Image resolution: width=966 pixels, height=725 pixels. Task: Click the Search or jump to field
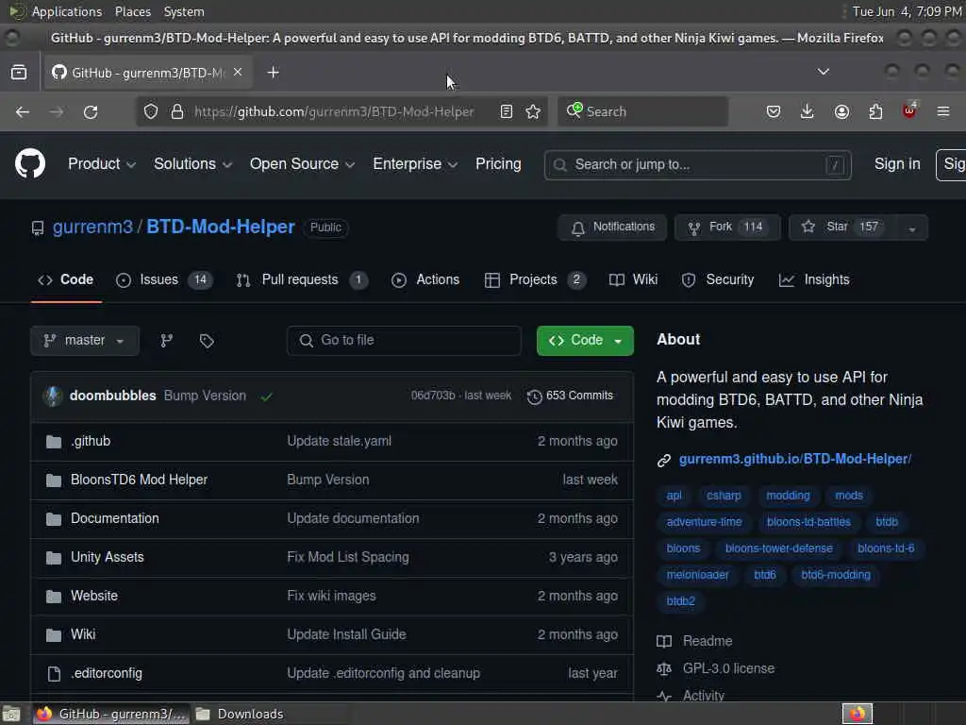click(697, 164)
